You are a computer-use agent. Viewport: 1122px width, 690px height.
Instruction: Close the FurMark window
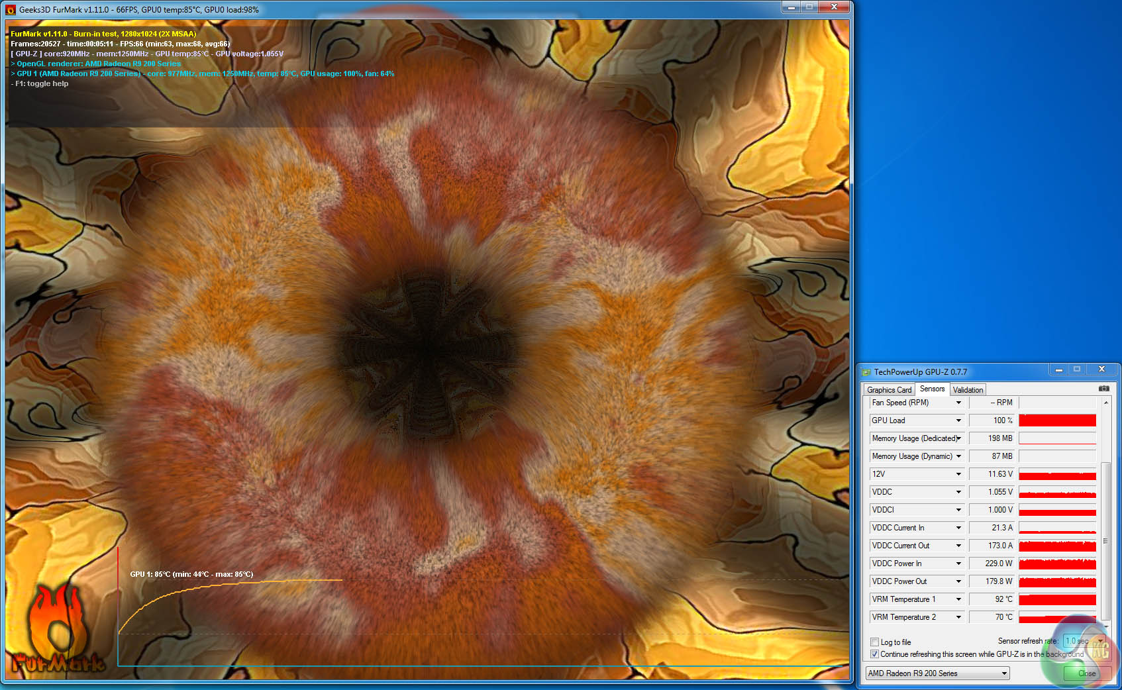click(834, 7)
